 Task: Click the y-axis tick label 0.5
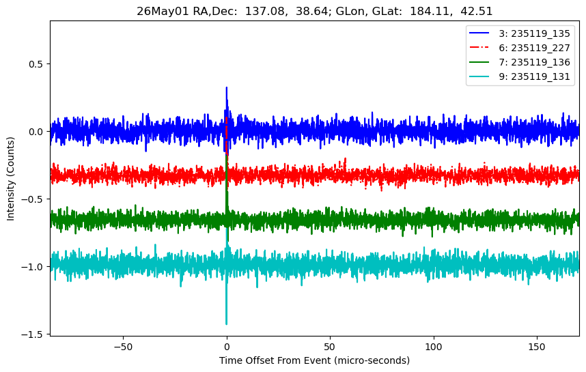click(36, 64)
